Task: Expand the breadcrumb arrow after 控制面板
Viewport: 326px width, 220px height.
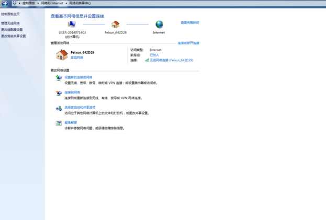Action: coord(37,3)
